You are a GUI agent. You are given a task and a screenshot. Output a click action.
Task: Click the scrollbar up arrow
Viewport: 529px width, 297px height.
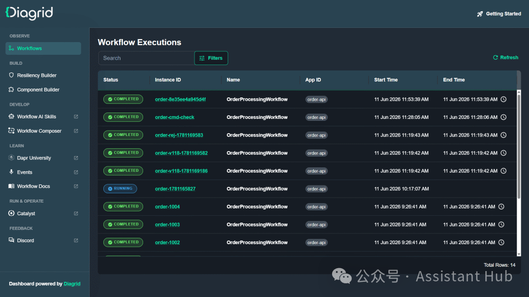[519, 92]
